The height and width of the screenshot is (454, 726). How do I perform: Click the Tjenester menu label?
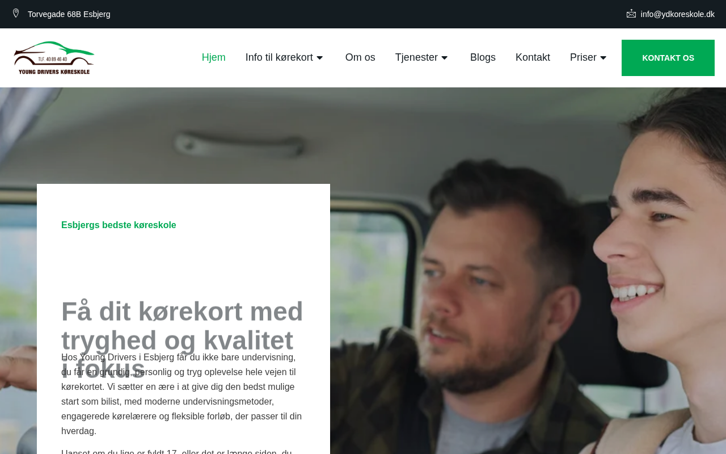coord(416,57)
